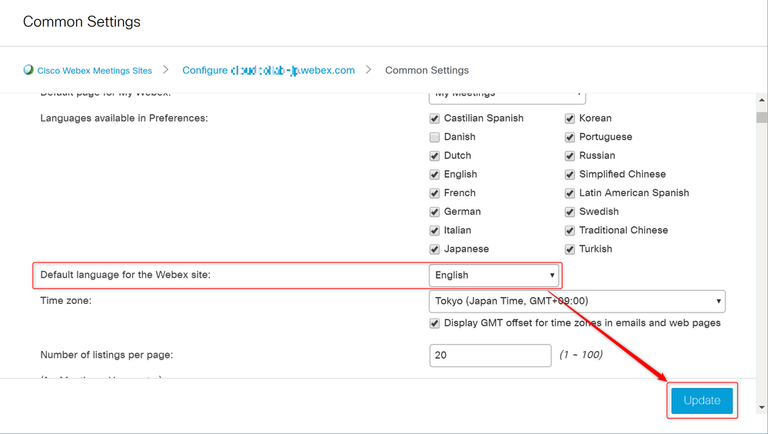This screenshot has height=434, width=768.
Task: Uncheck the Italian language option
Action: (x=434, y=231)
